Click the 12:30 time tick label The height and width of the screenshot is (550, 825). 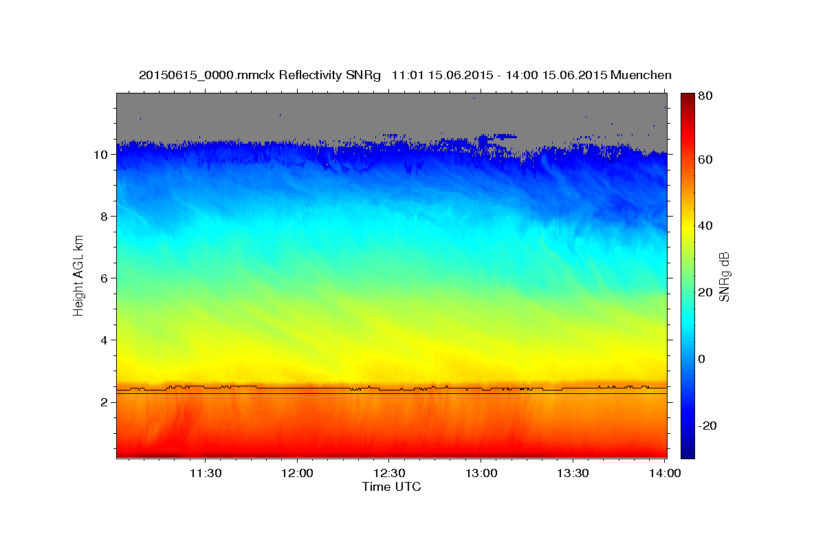tap(389, 474)
